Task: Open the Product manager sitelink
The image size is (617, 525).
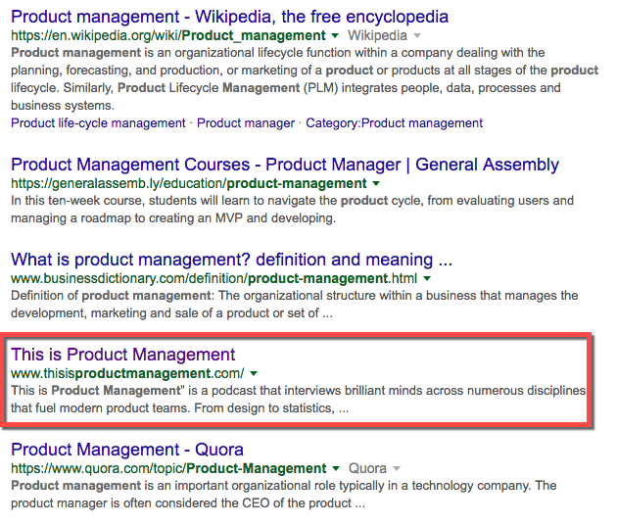Action: click(x=246, y=123)
